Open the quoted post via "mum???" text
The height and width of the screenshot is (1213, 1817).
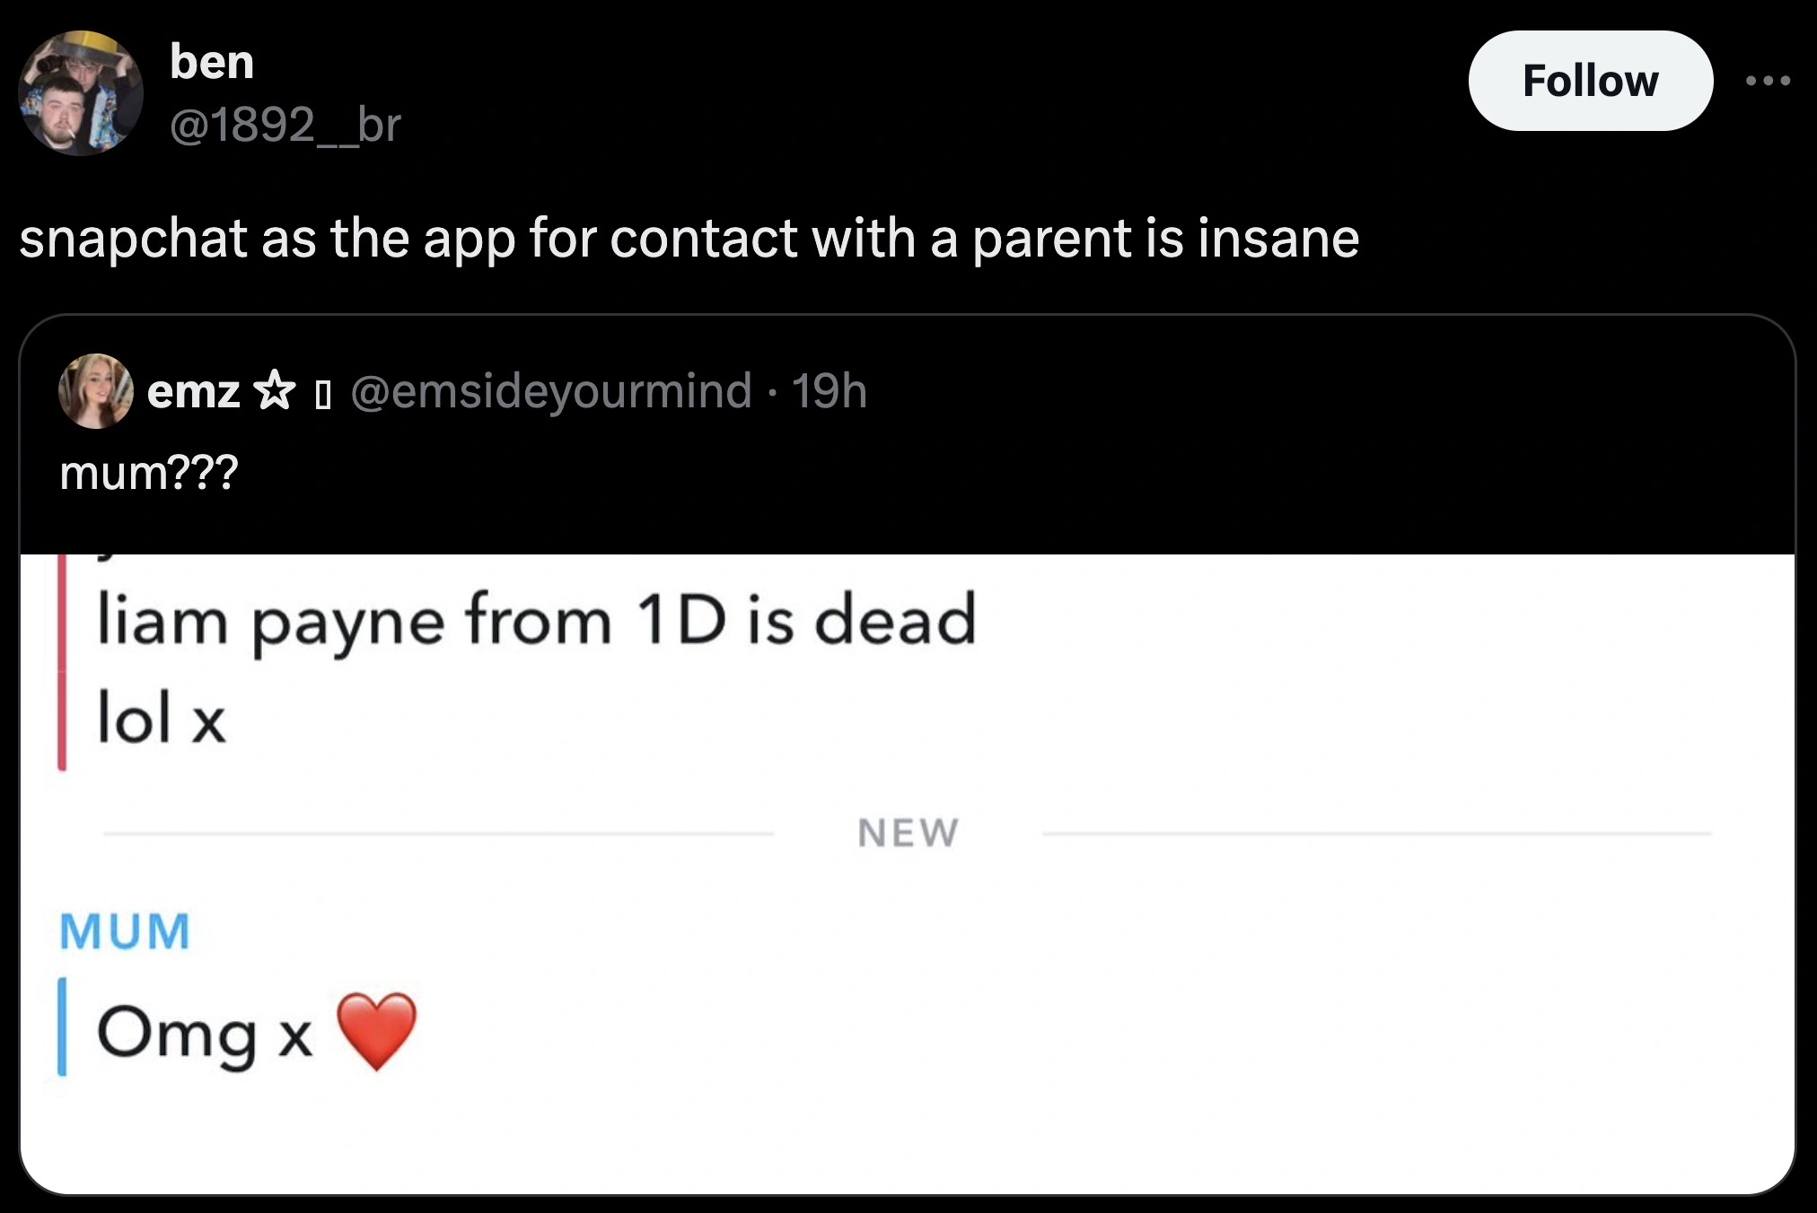click(149, 472)
